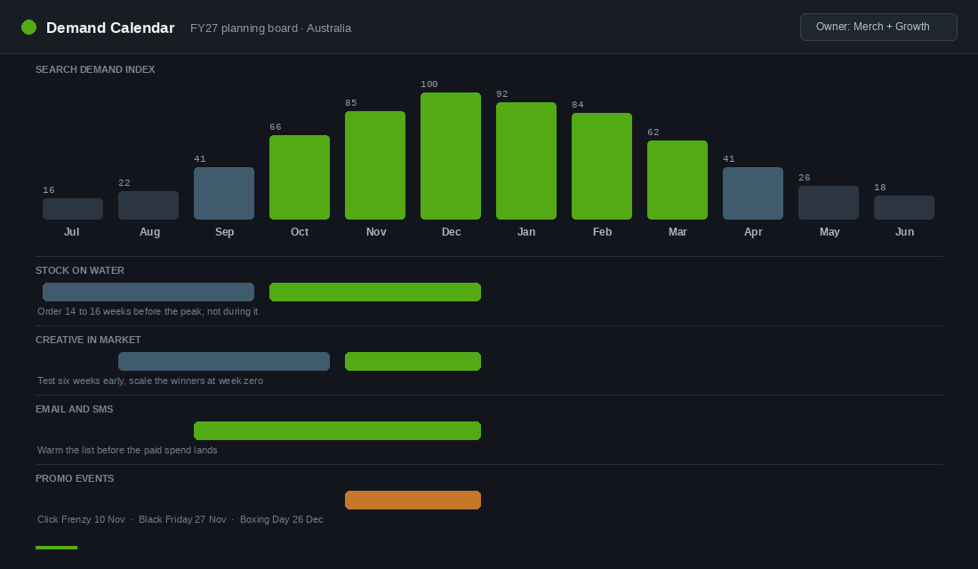Click the March bar valued 62
Screen dimensions: 978x569
coord(677,180)
